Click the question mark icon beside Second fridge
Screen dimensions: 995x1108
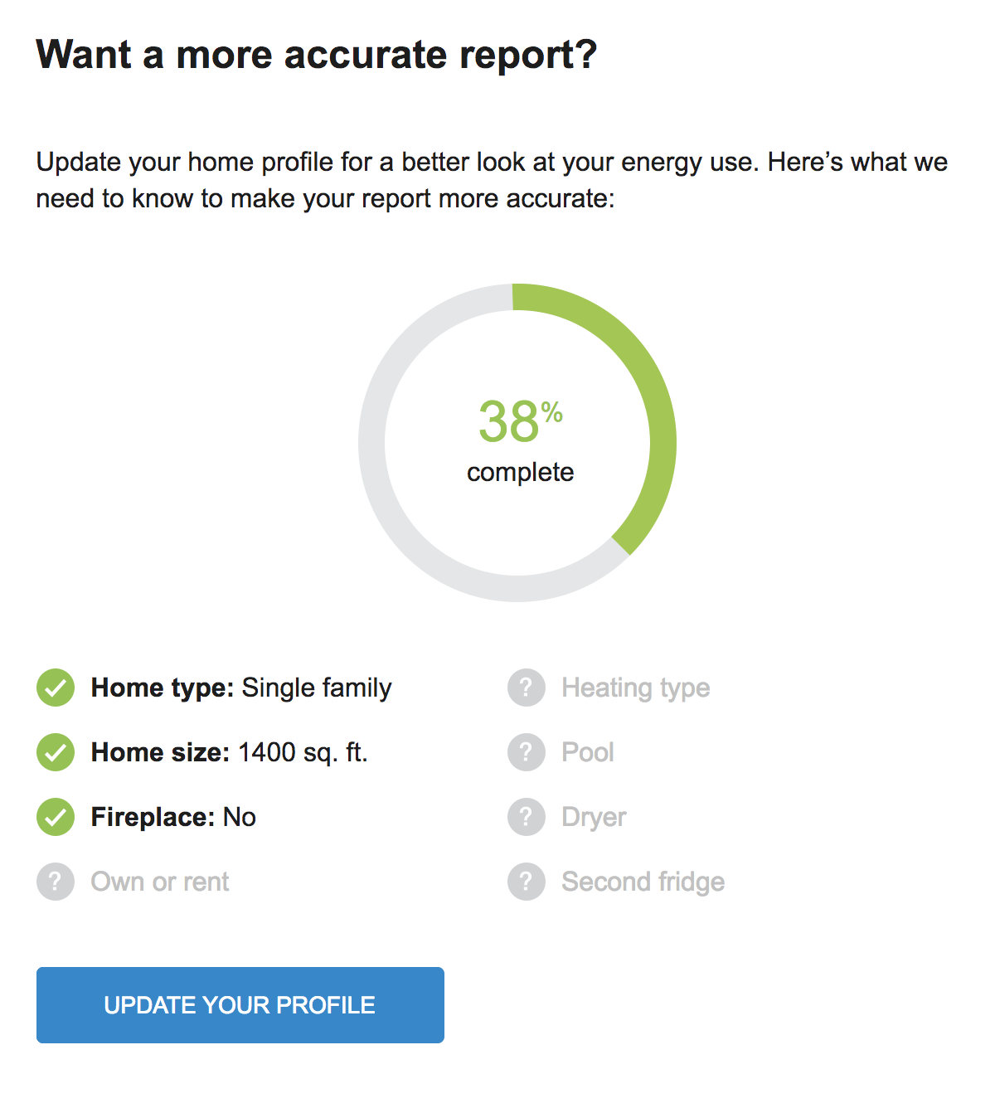pyautogui.click(x=527, y=882)
